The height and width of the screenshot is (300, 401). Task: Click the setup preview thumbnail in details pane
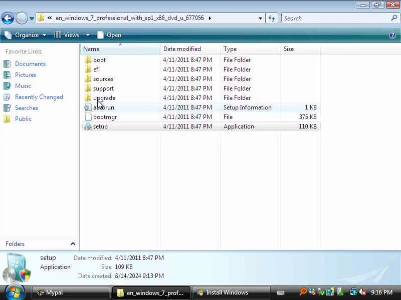click(17, 267)
